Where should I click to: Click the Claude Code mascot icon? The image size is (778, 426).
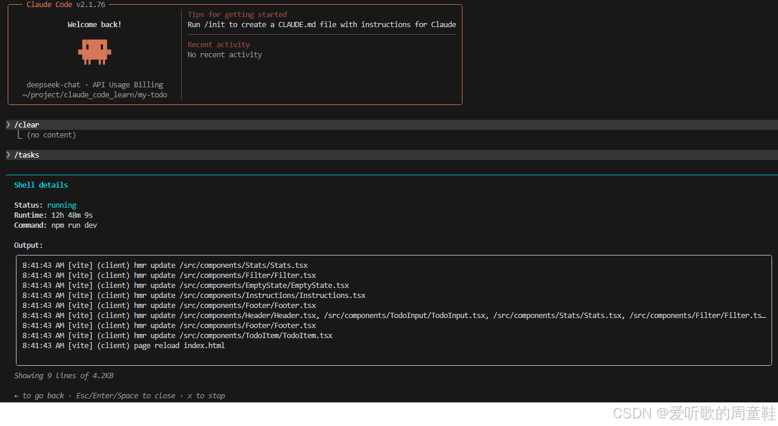tap(94, 52)
